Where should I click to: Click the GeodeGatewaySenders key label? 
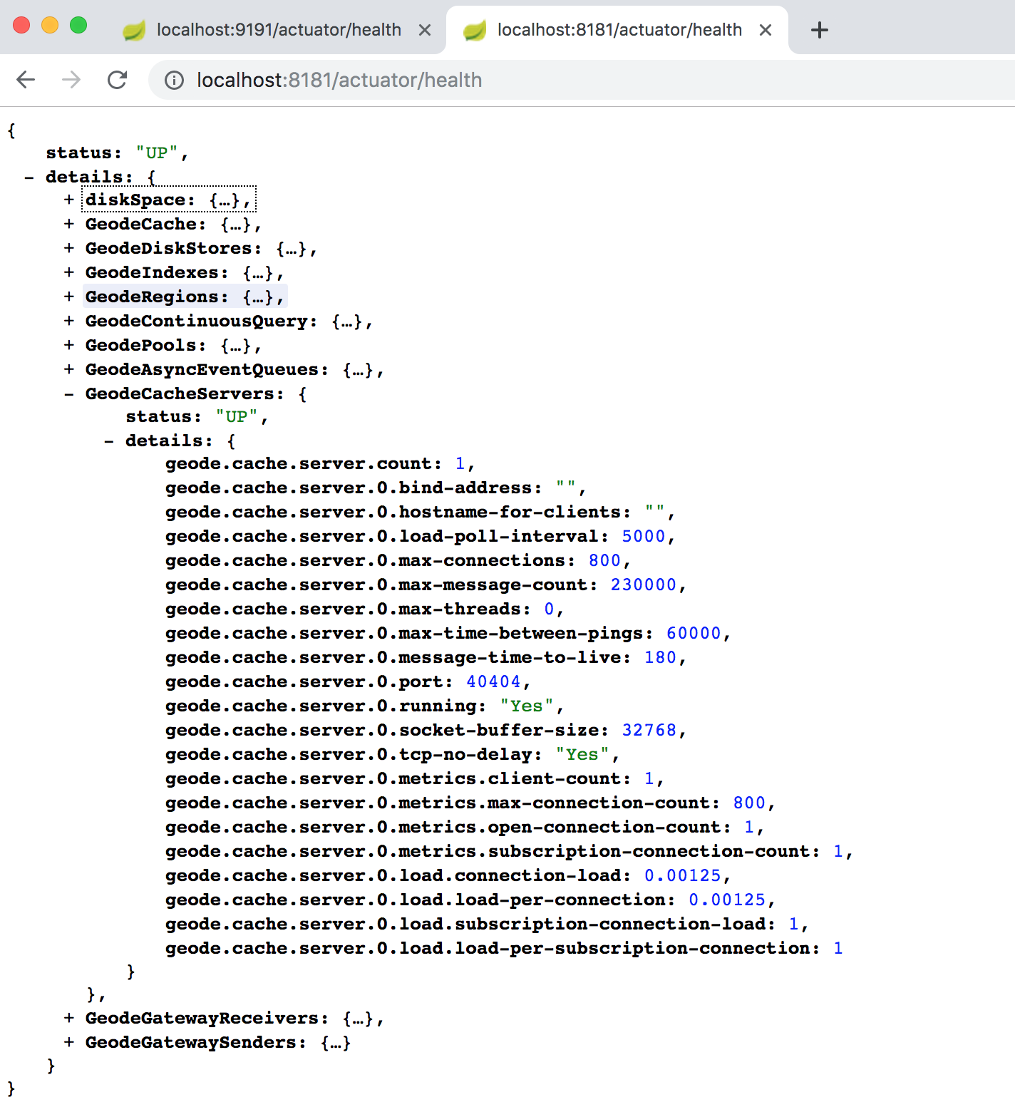point(196,1043)
